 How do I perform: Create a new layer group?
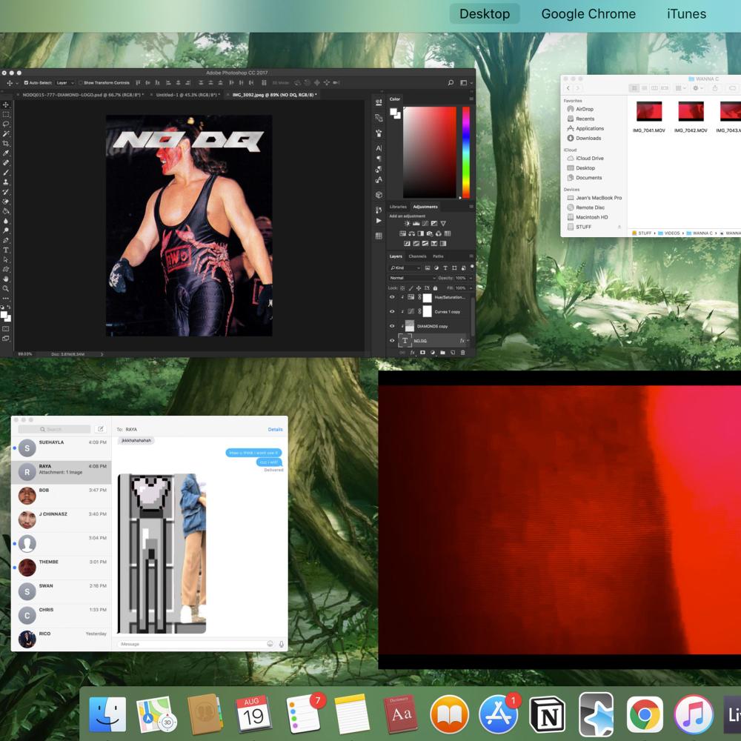[x=442, y=353]
